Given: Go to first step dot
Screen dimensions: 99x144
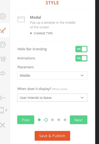Looking at the screenshot, I should (39, 120).
